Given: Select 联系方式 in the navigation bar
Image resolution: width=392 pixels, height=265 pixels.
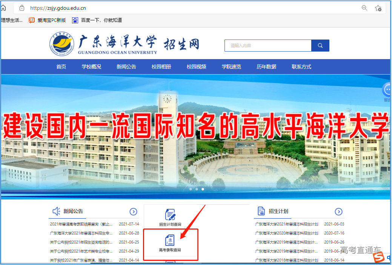Looking at the screenshot, I should [301, 67].
